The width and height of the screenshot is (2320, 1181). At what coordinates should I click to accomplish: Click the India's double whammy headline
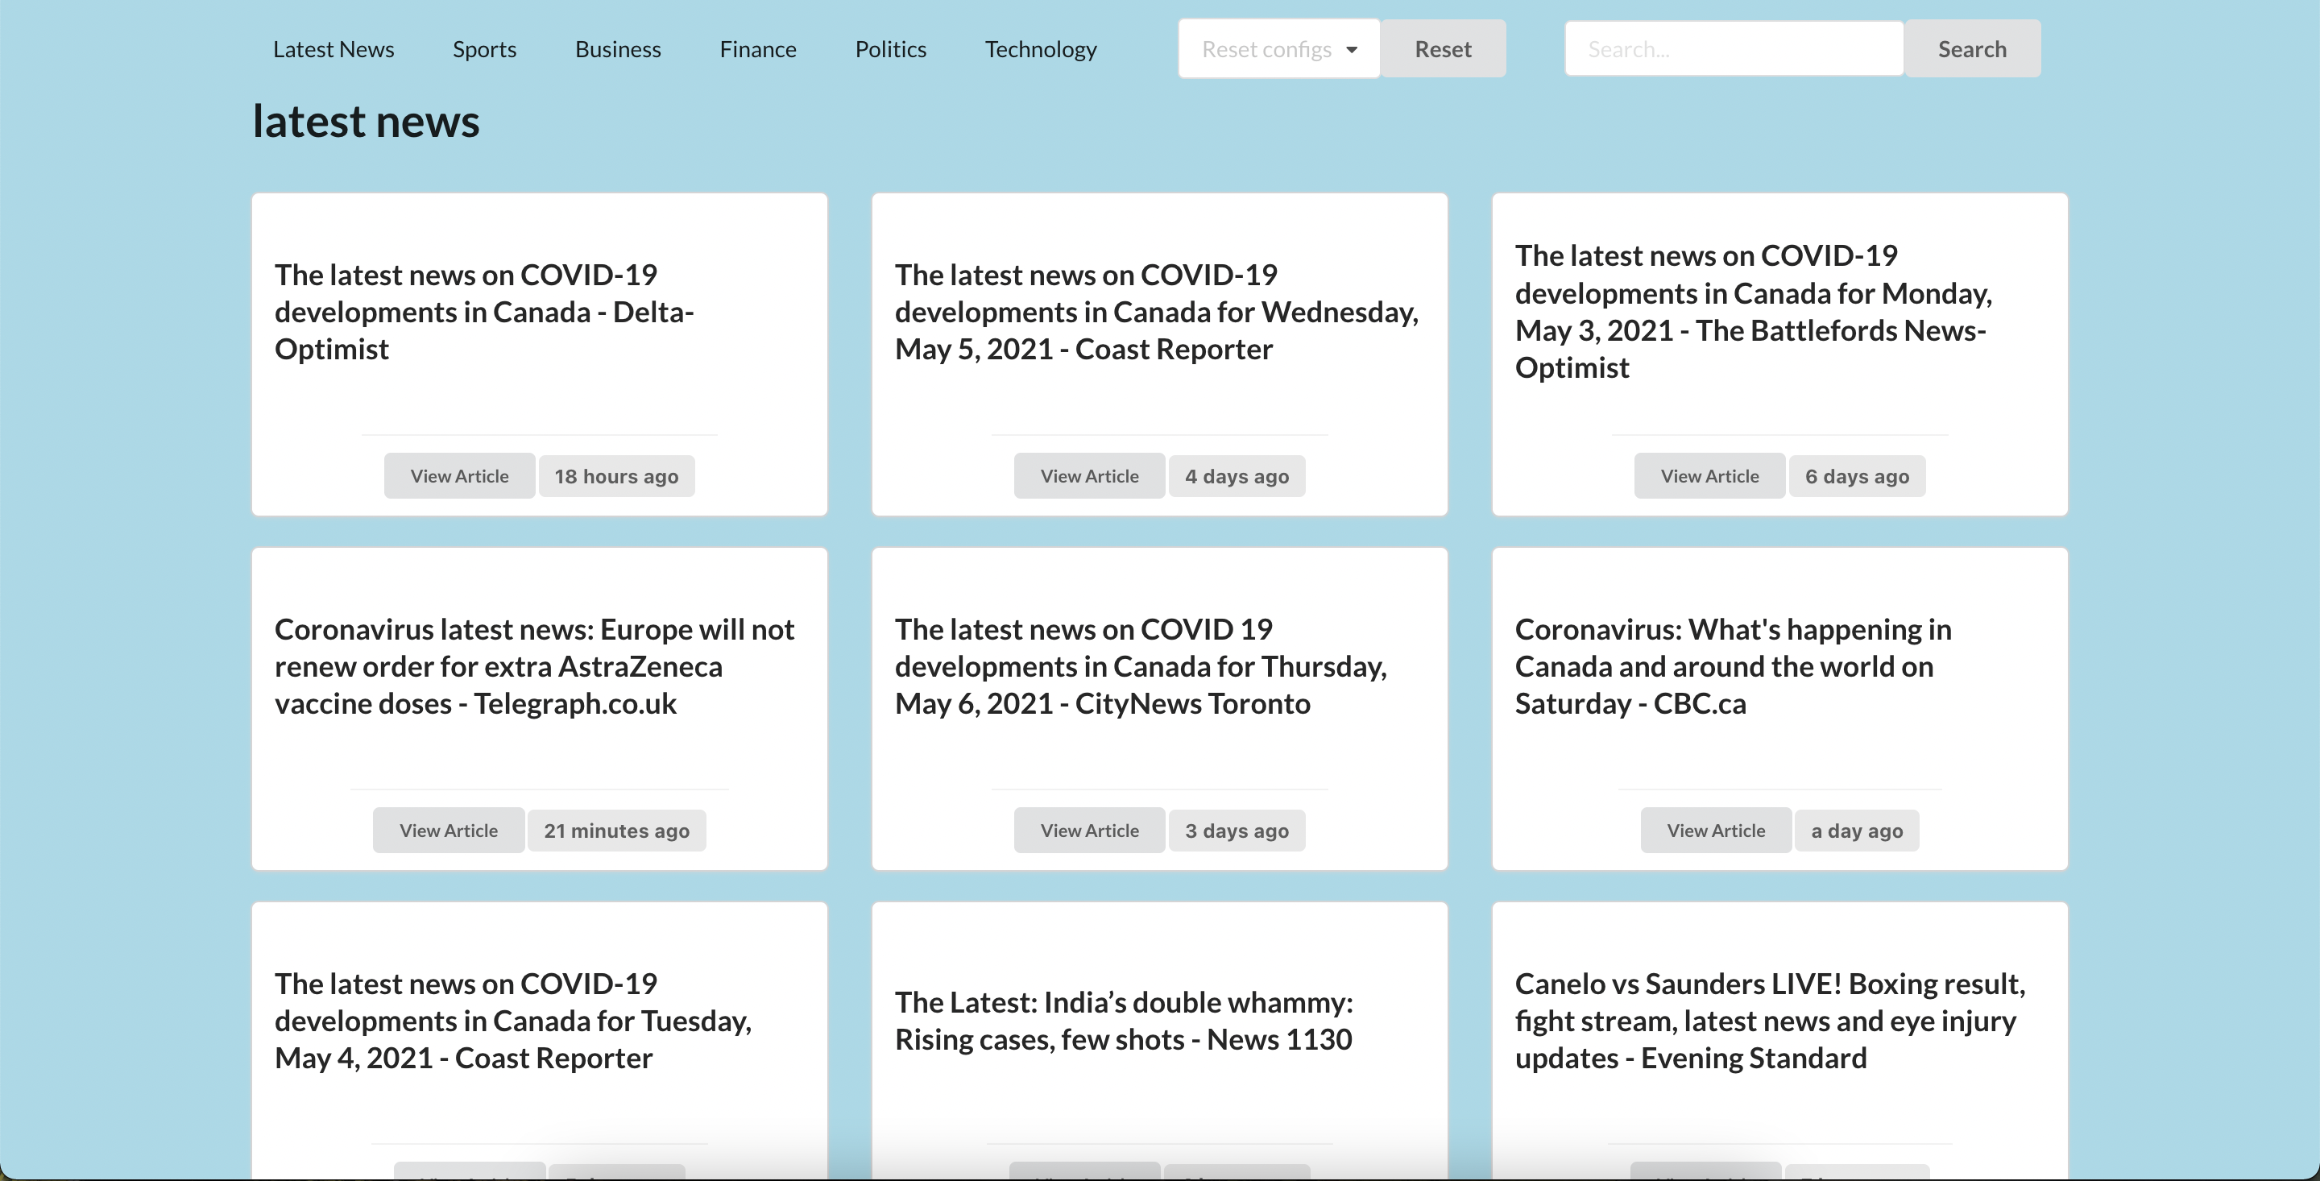click(1122, 1020)
